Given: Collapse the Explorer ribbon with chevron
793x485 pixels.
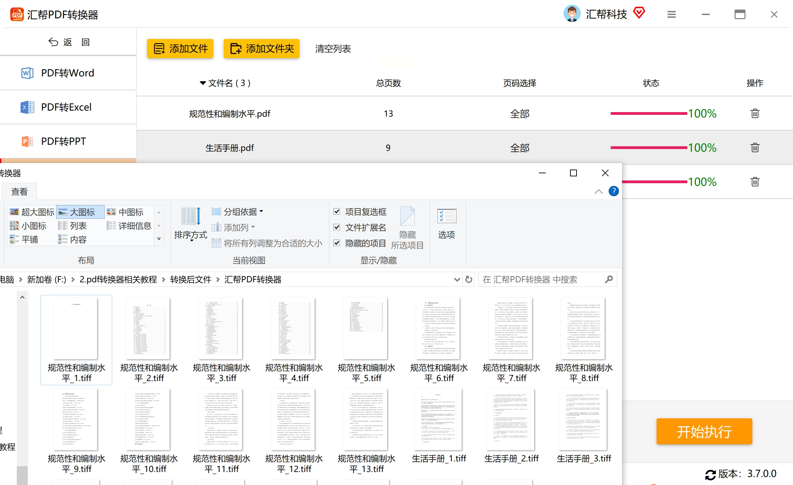Looking at the screenshot, I should tap(598, 191).
